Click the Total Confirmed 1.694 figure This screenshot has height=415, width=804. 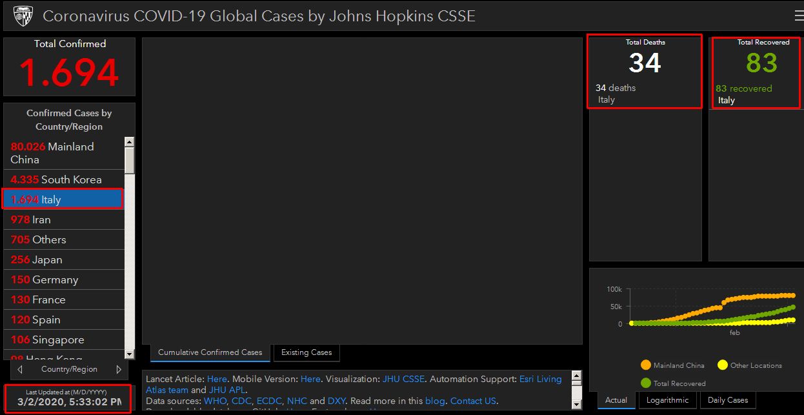69,72
